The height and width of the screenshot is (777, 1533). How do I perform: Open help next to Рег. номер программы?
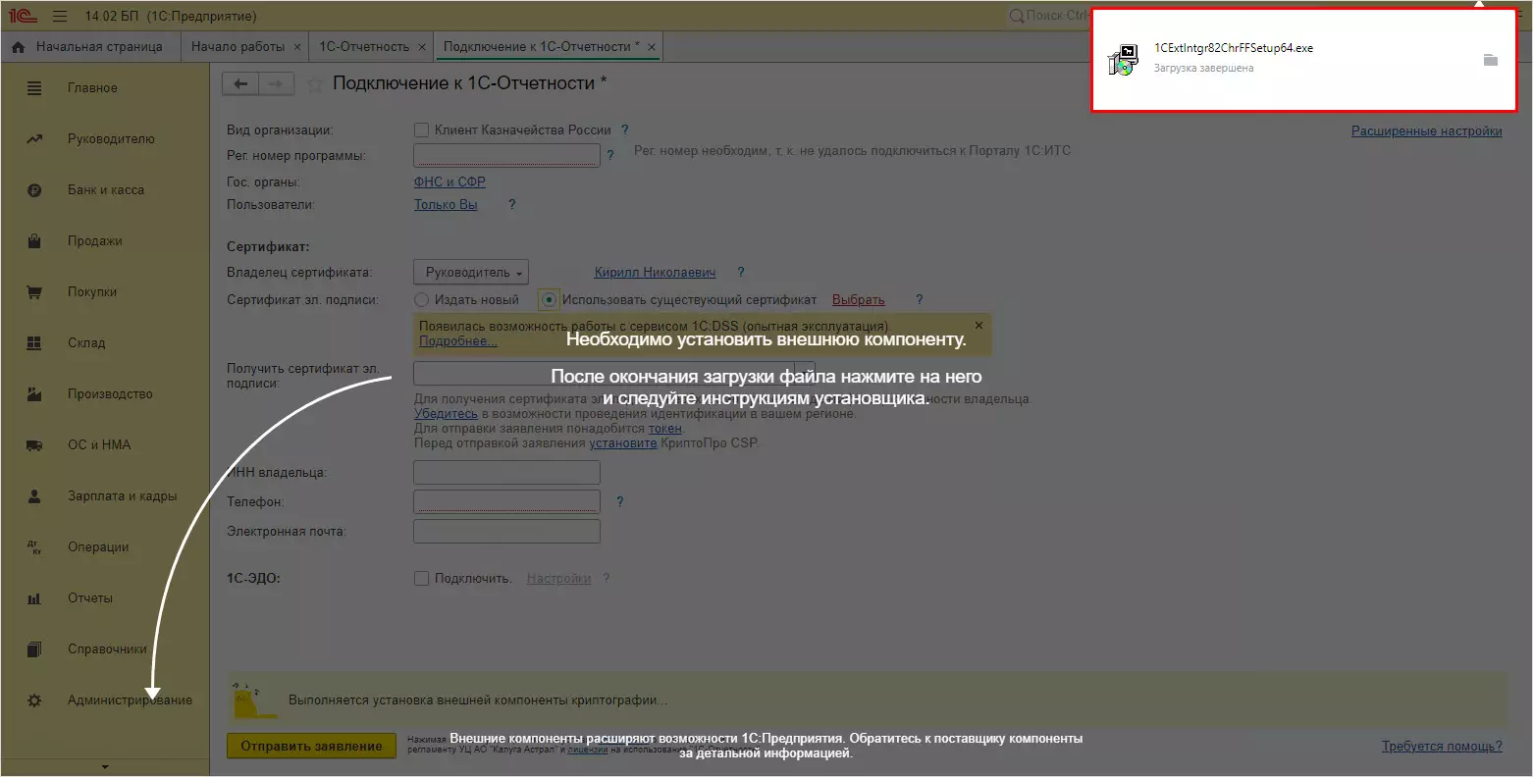tap(610, 155)
